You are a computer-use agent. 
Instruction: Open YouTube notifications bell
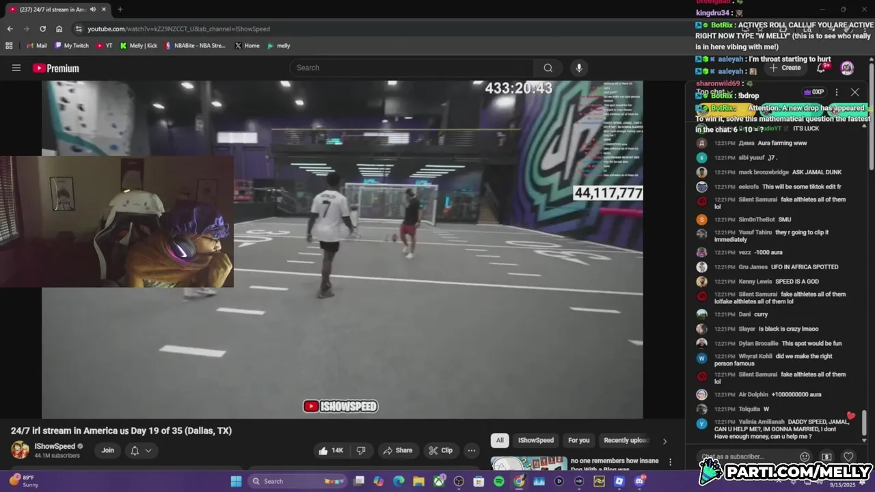click(x=822, y=68)
